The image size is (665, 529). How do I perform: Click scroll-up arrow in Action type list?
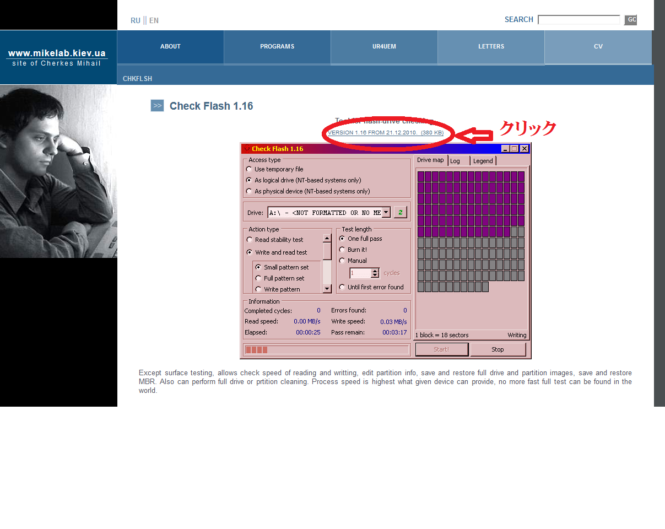(326, 237)
